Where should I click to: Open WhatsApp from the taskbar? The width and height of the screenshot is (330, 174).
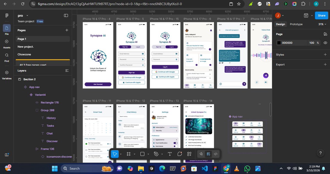tap(247, 168)
